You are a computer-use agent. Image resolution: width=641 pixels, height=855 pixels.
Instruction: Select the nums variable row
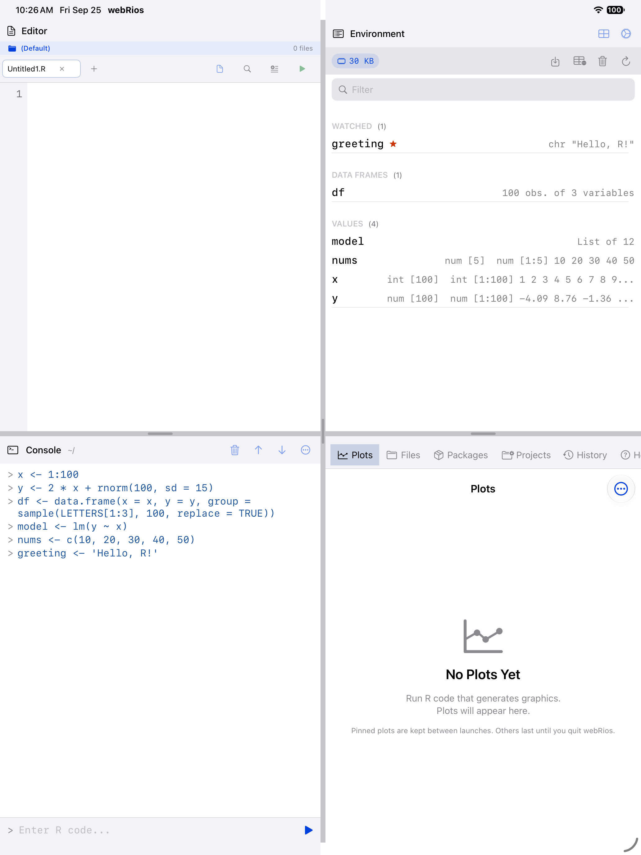point(483,261)
